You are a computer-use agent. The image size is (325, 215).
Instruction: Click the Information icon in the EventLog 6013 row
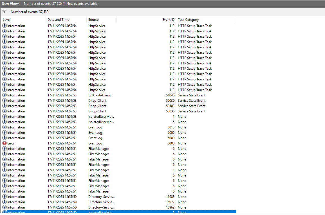(x=4, y=127)
